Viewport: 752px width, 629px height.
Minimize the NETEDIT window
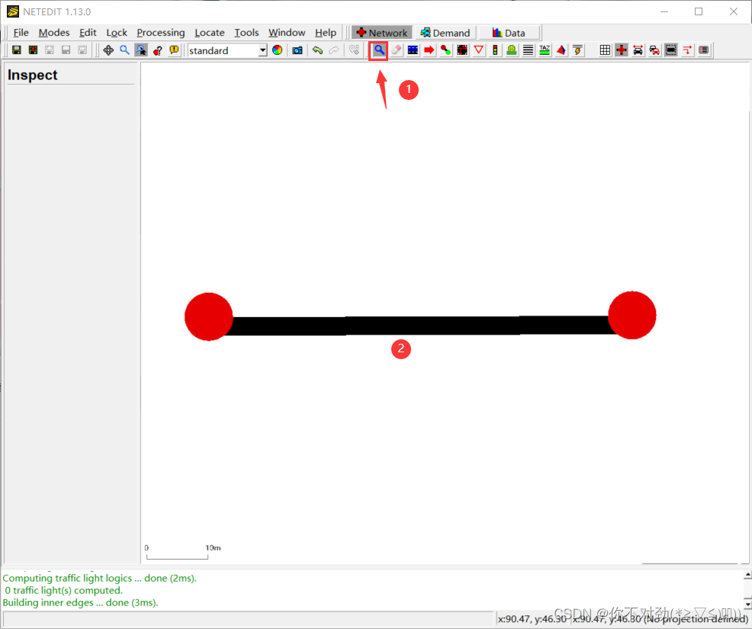(x=664, y=11)
